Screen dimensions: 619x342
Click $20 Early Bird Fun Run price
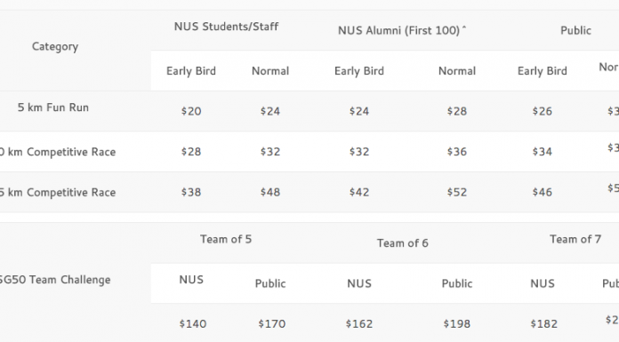coord(191,111)
